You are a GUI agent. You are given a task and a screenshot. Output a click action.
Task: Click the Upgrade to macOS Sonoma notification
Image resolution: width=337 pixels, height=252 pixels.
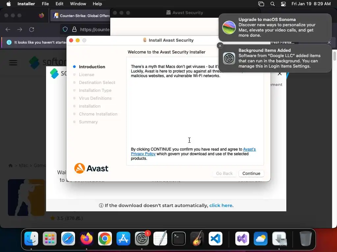pos(275,28)
